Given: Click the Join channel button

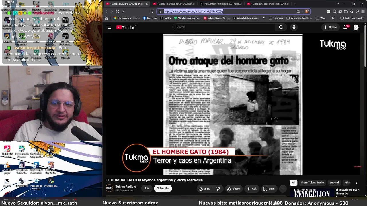Looking at the screenshot, I should pos(147,188).
